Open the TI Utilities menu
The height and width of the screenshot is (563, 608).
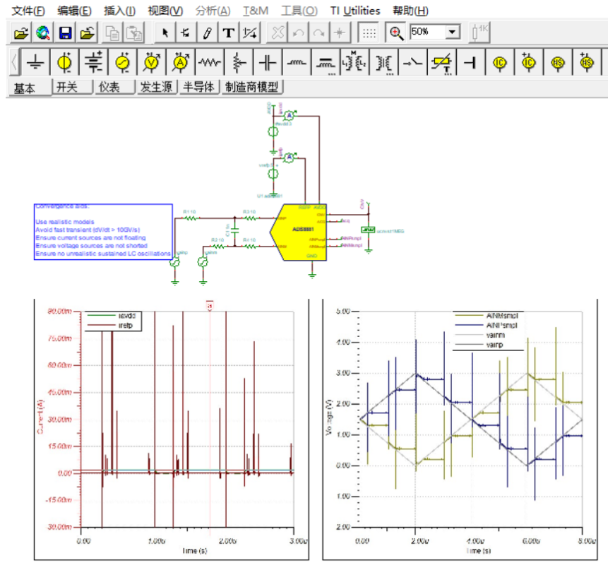pos(355,11)
